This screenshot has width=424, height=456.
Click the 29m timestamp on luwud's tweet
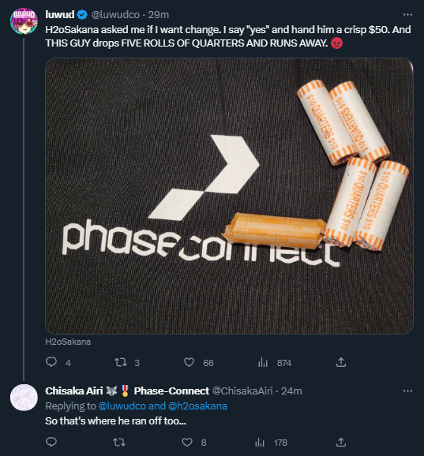(x=158, y=14)
